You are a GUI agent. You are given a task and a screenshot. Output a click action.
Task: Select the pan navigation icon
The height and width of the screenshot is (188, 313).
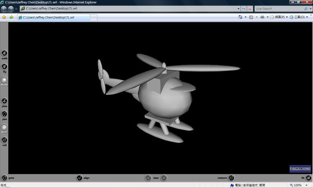(x=4, y=114)
